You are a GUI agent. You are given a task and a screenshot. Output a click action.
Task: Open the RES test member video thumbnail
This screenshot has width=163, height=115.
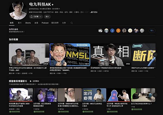45,95
